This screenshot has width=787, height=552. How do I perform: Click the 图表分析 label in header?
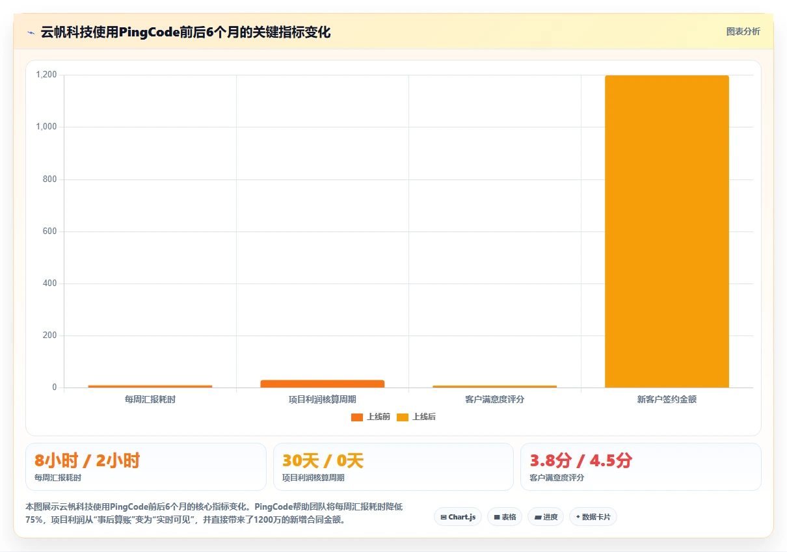[743, 32]
